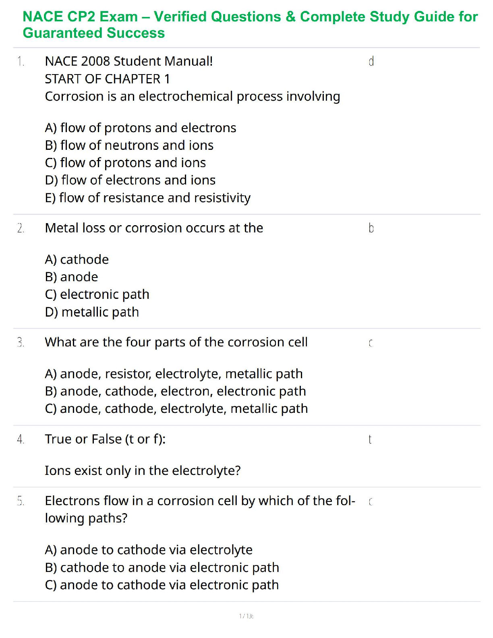Image resolution: width=493 pixels, height=638 pixels.
Task: Click the answer letter 'd' for question 1
Action: (x=371, y=61)
